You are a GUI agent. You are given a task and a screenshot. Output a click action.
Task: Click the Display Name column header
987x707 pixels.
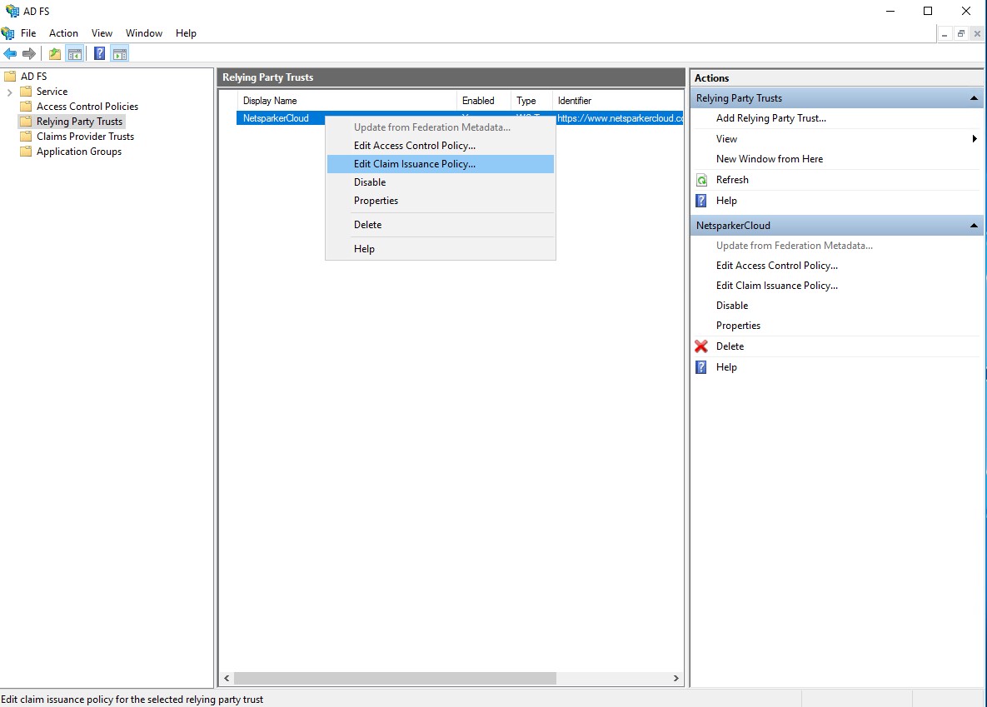click(x=270, y=101)
